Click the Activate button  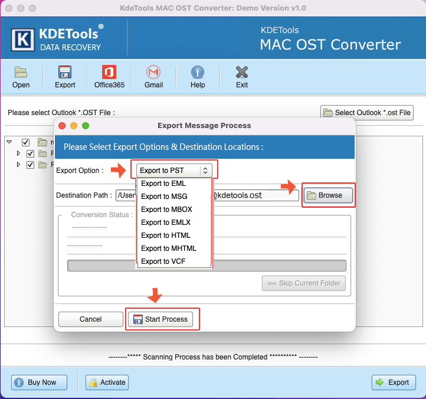pyautogui.click(x=107, y=382)
